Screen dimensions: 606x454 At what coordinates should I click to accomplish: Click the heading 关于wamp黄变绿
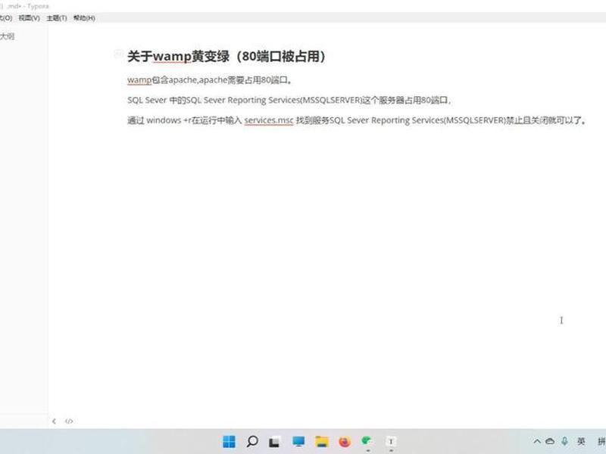coord(226,56)
